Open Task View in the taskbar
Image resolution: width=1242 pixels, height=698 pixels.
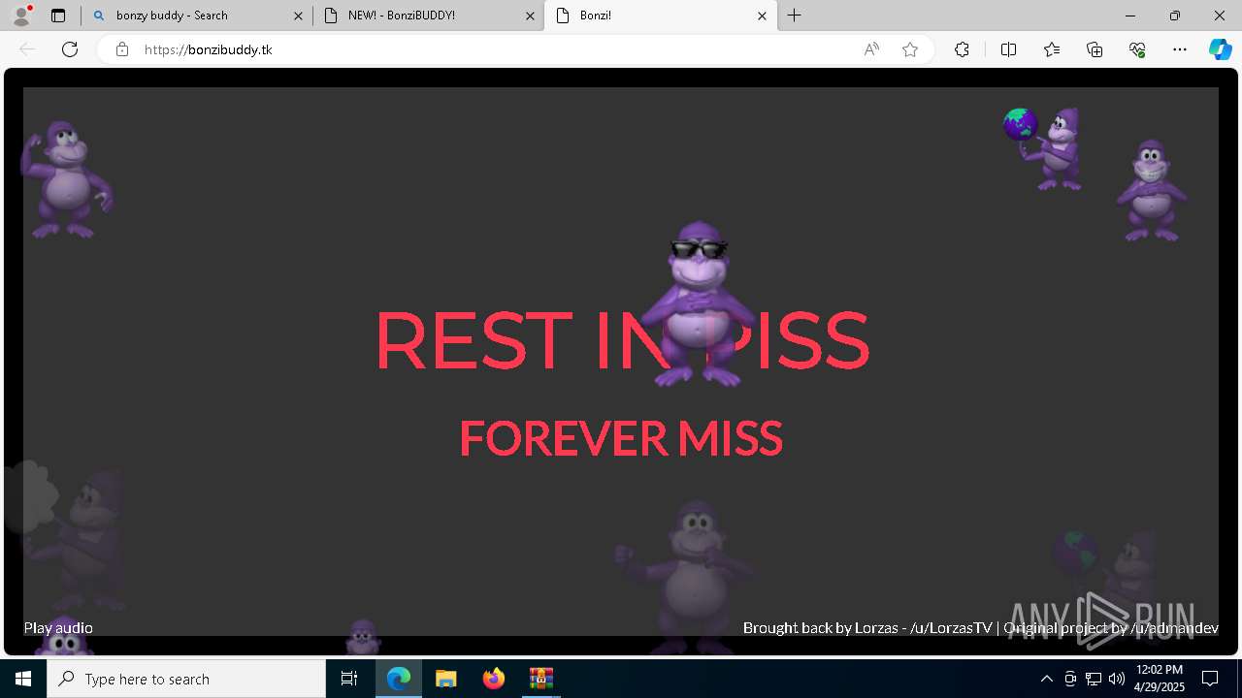pyautogui.click(x=349, y=679)
